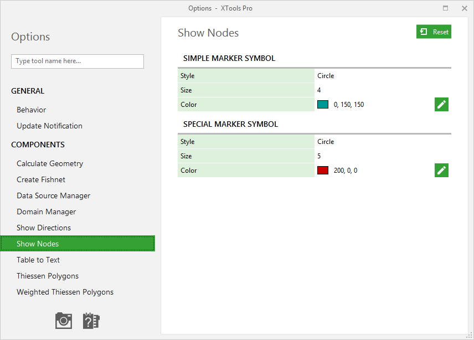Click the teal color swatch
This screenshot has width=474, height=340.
(x=322, y=105)
